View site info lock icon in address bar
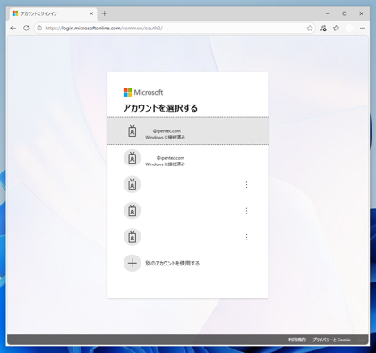The height and width of the screenshot is (353, 376). [39, 29]
